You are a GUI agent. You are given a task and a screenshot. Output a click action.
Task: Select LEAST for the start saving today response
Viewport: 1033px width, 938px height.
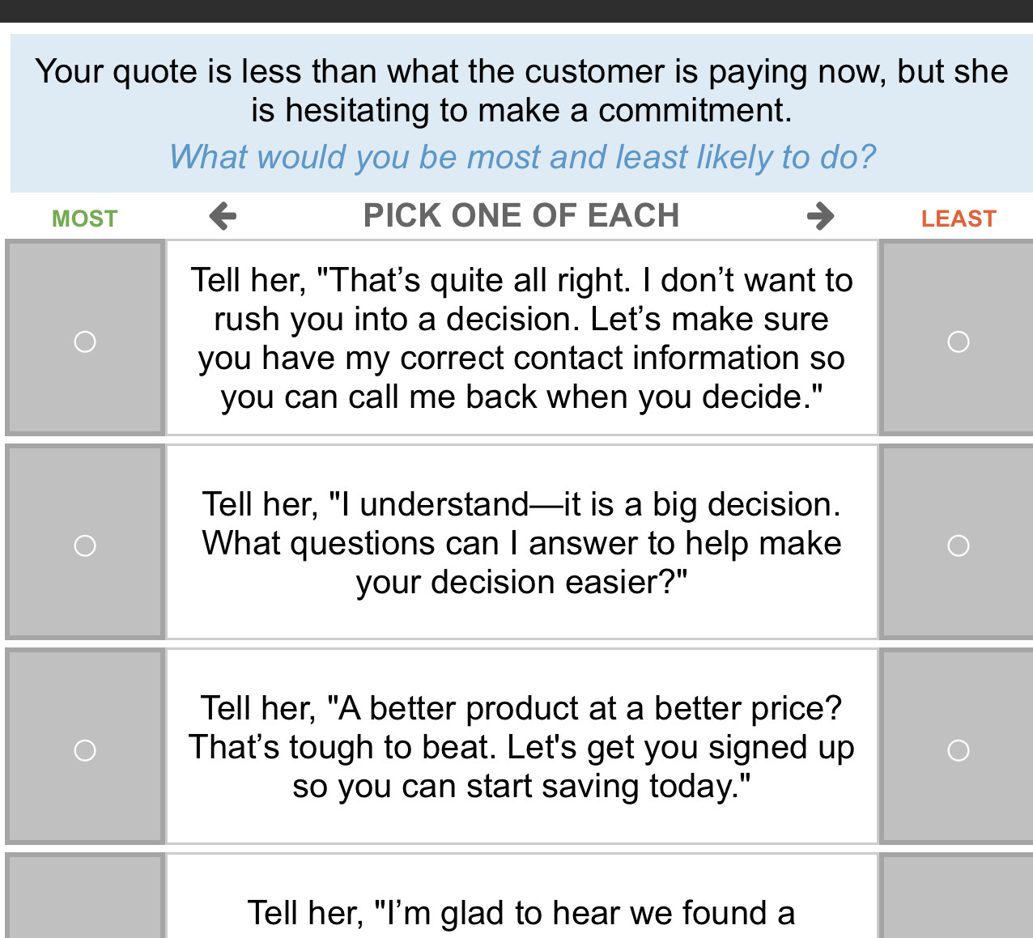(959, 751)
